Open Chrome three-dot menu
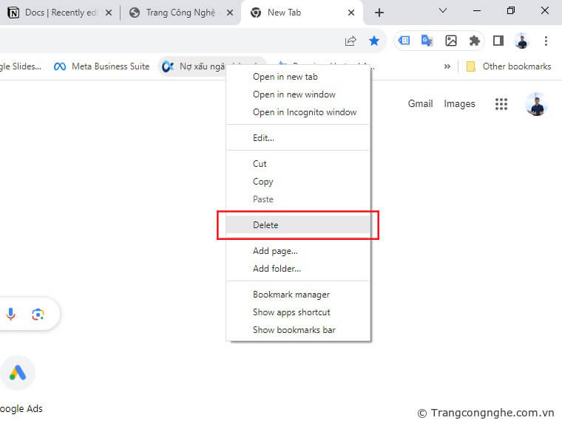The height and width of the screenshot is (426, 562). 546,41
